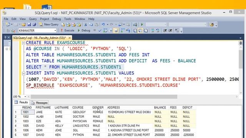
Task: Click the Decrease Indent icon
Action: pyautogui.click(x=165, y=31)
